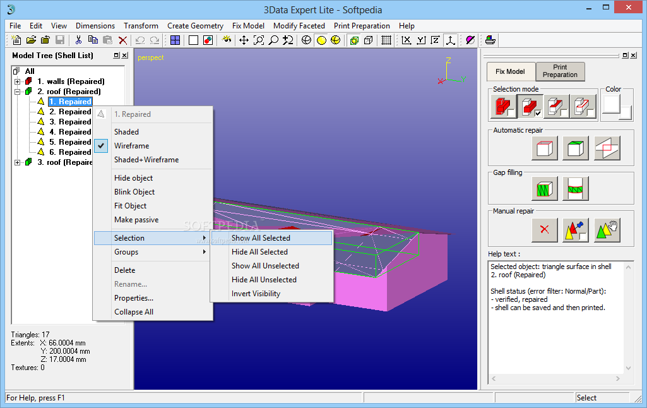Image resolution: width=647 pixels, height=408 pixels.
Task: Choose Properties... in context menu
Action: point(153,297)
